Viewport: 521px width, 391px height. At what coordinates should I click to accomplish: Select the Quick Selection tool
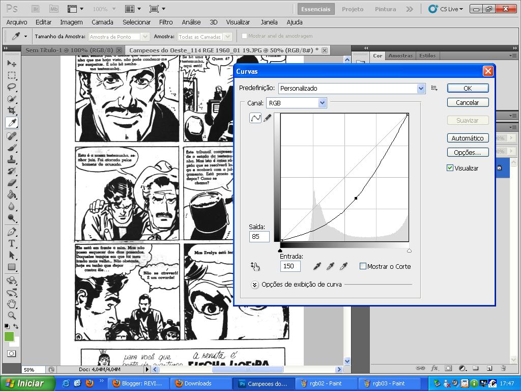click(12, 99)
